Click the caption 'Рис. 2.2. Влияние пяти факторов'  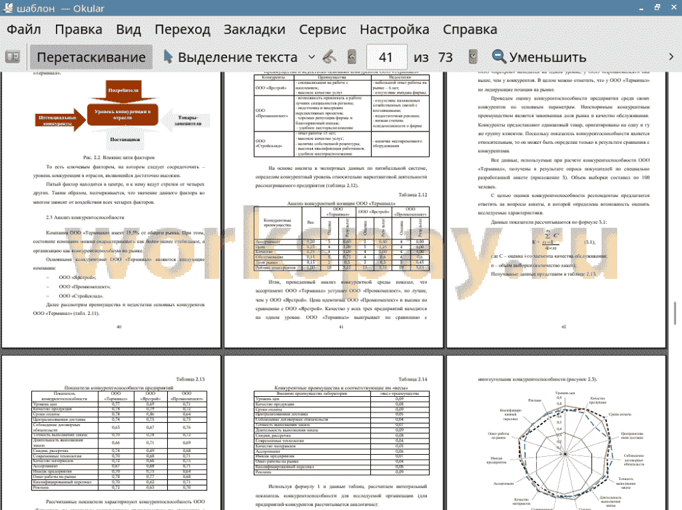[119, 157]
